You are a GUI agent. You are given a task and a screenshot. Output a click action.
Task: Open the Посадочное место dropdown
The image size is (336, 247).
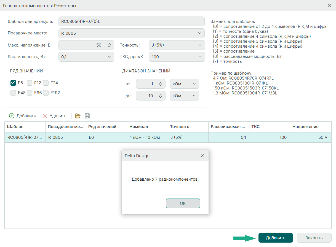[132, 33]
